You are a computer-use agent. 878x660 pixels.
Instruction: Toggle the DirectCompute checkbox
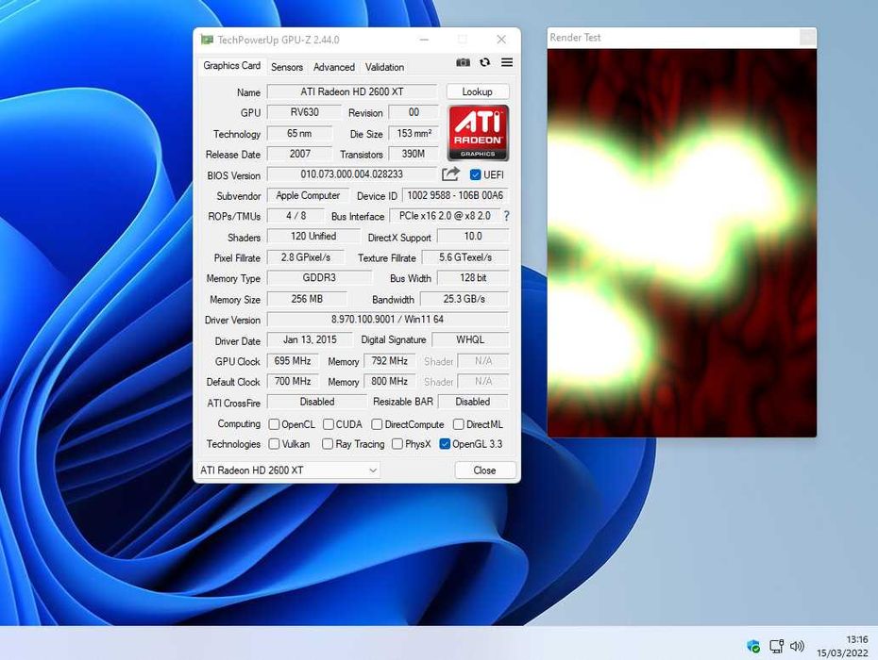(377, 424)
